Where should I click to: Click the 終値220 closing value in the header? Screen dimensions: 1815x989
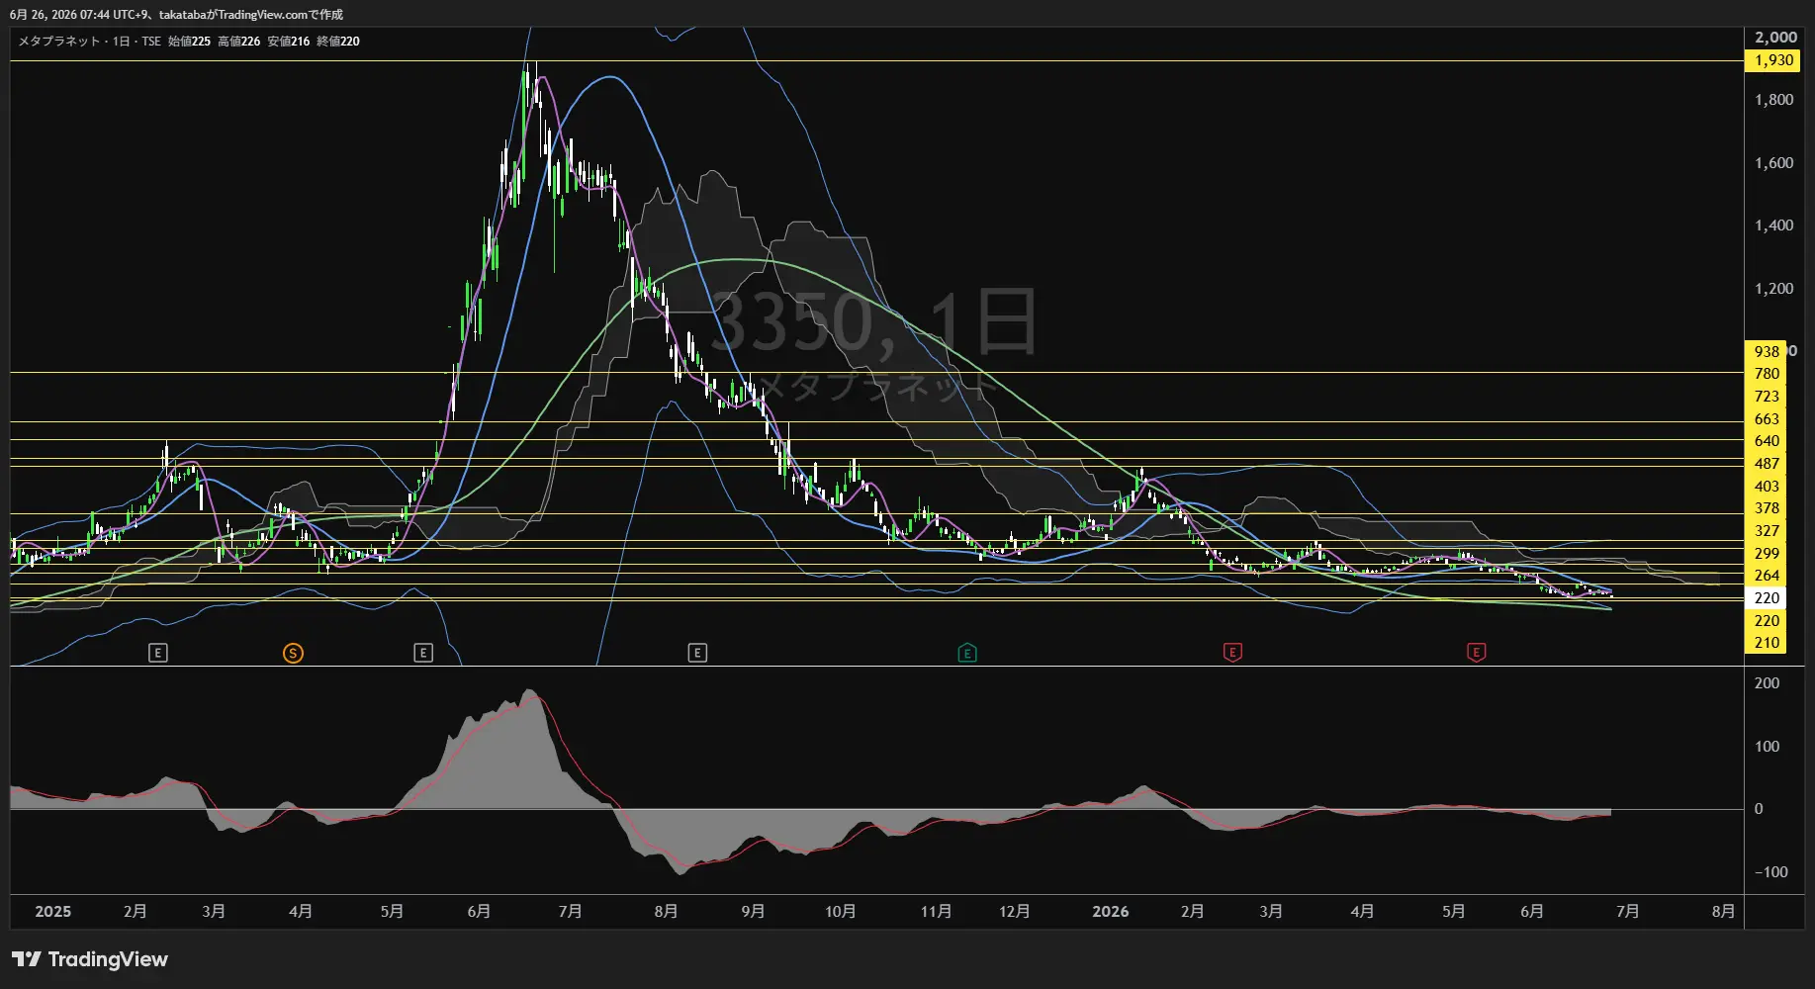pos(338,42)
